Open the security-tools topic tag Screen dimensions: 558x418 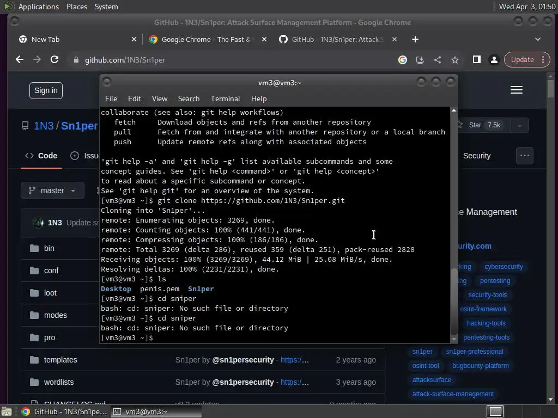(488, 295)
